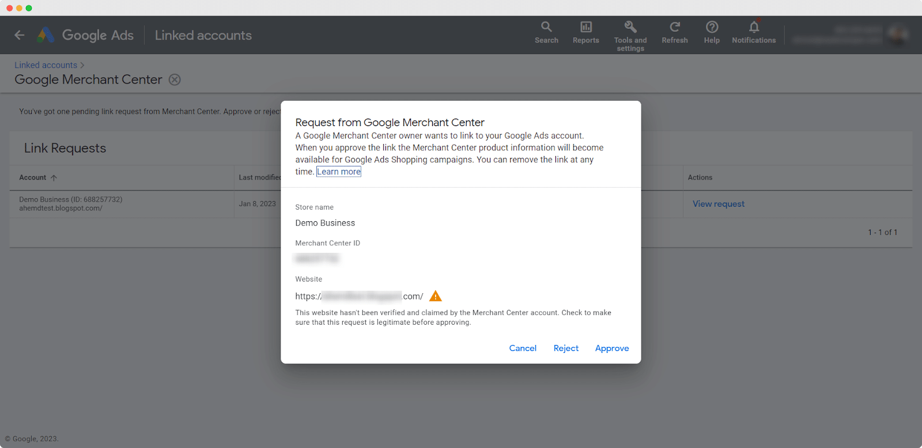Screen dimensions: 922x448
Task: Click the website URL in dialog
Action: point(359,296)
